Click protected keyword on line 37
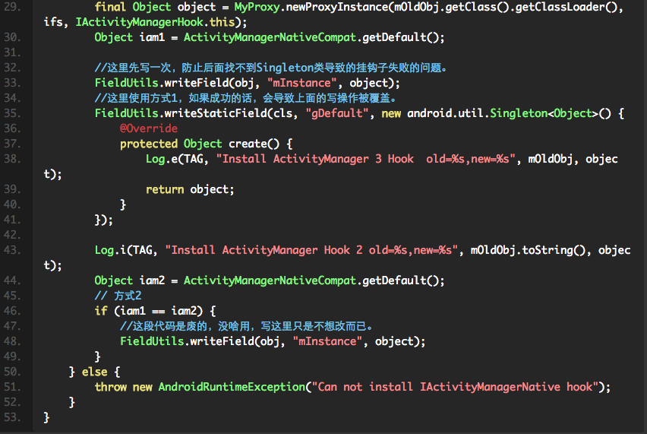647x434 pixels. [149, 144]
